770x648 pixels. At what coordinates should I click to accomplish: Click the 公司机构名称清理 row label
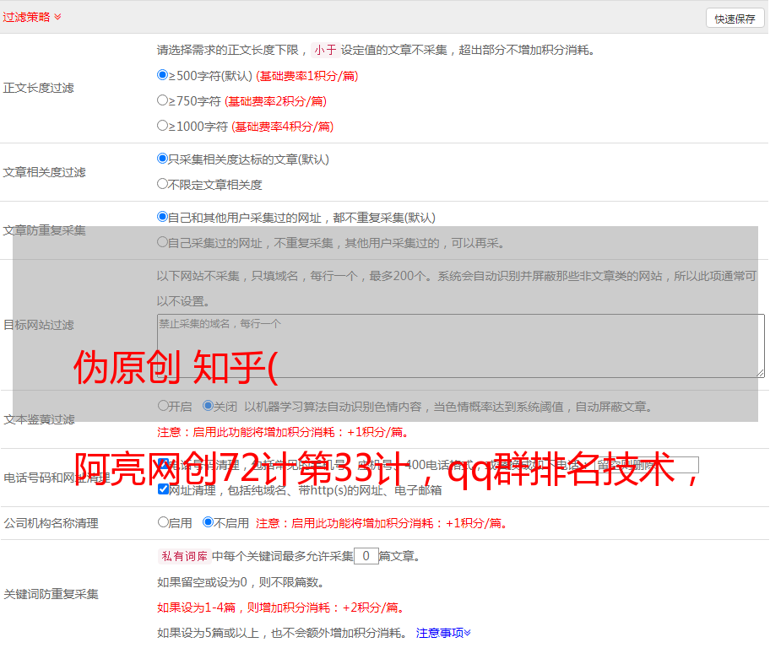point(51,523)
